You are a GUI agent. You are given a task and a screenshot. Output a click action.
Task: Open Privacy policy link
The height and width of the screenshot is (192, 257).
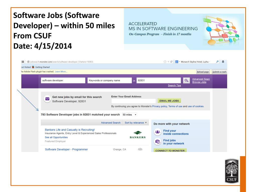(x=160, y=106)
